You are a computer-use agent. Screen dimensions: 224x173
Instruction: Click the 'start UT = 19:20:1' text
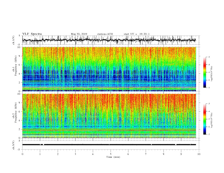[137, 34]
